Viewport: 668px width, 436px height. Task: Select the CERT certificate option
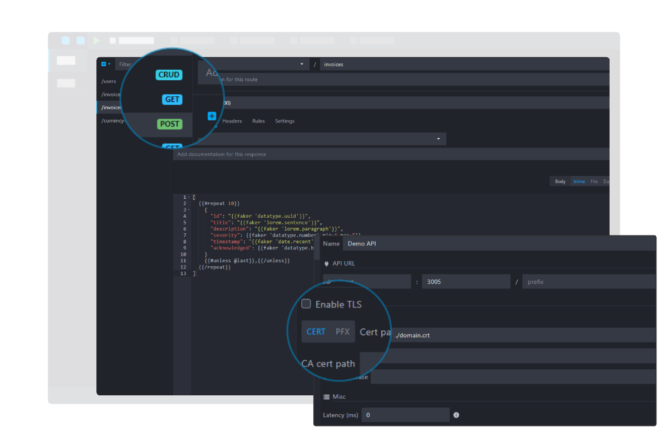coord(316,331)
